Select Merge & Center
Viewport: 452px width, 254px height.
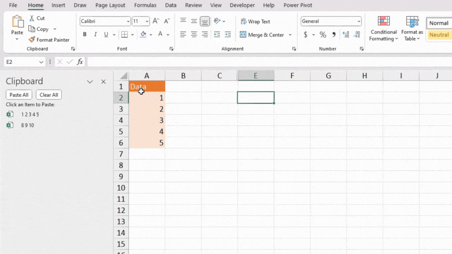[x=262, y=34]
